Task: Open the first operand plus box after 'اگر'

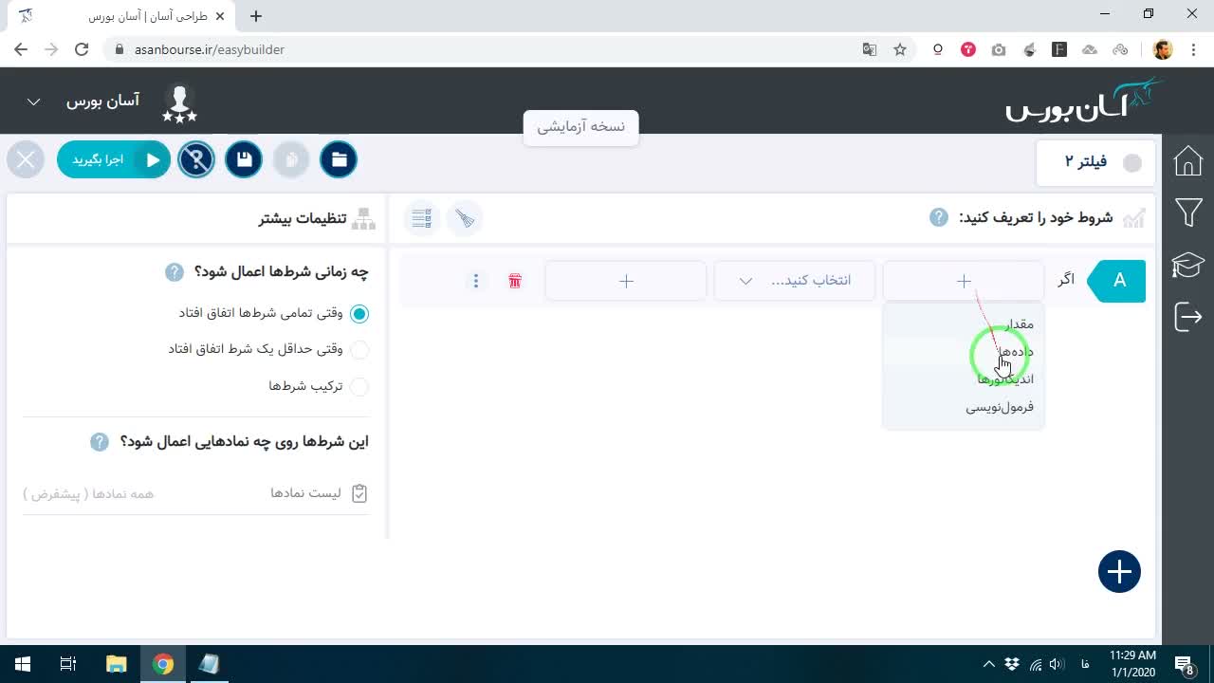Action: 964,281
